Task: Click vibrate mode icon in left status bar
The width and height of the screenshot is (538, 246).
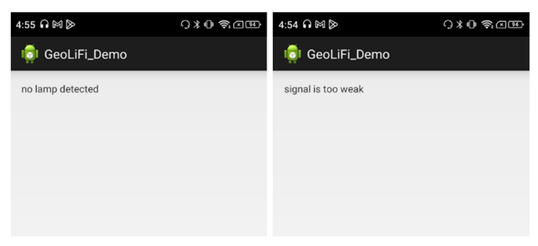Action: [209, 24]
